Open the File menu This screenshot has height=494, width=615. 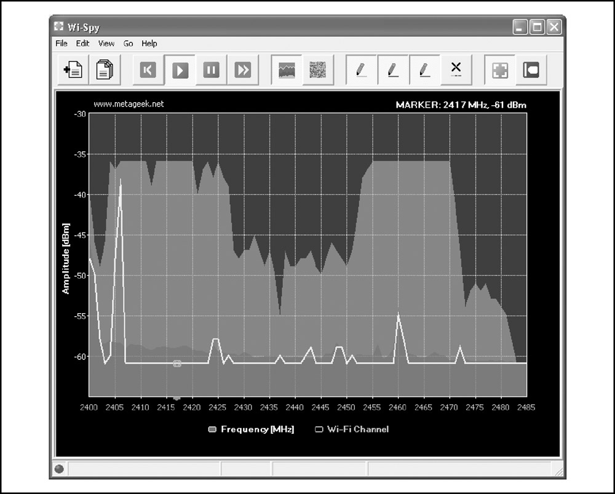(x=61, y=44)
